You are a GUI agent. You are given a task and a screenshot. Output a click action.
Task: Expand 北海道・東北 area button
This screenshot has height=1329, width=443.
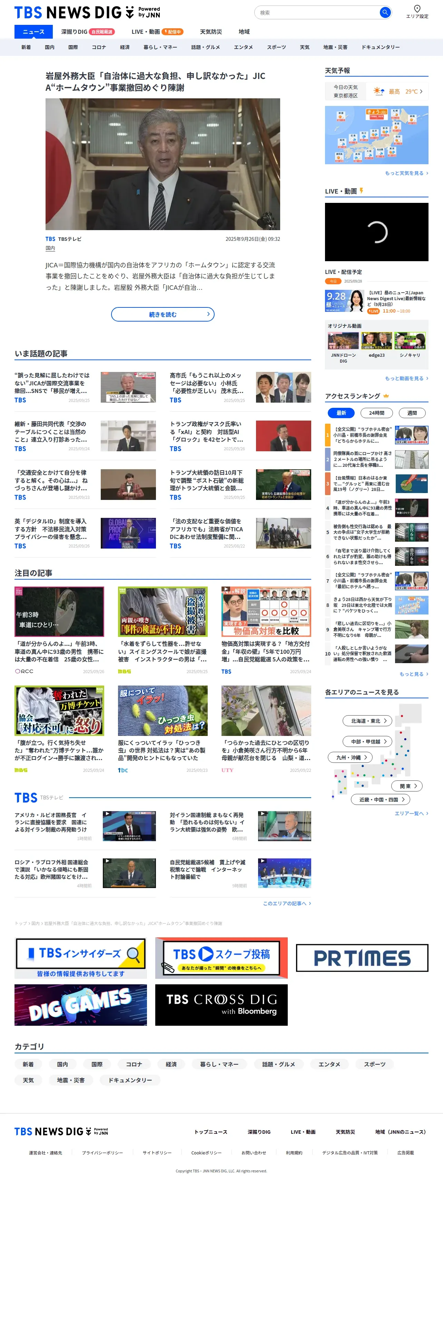point(368,721)
